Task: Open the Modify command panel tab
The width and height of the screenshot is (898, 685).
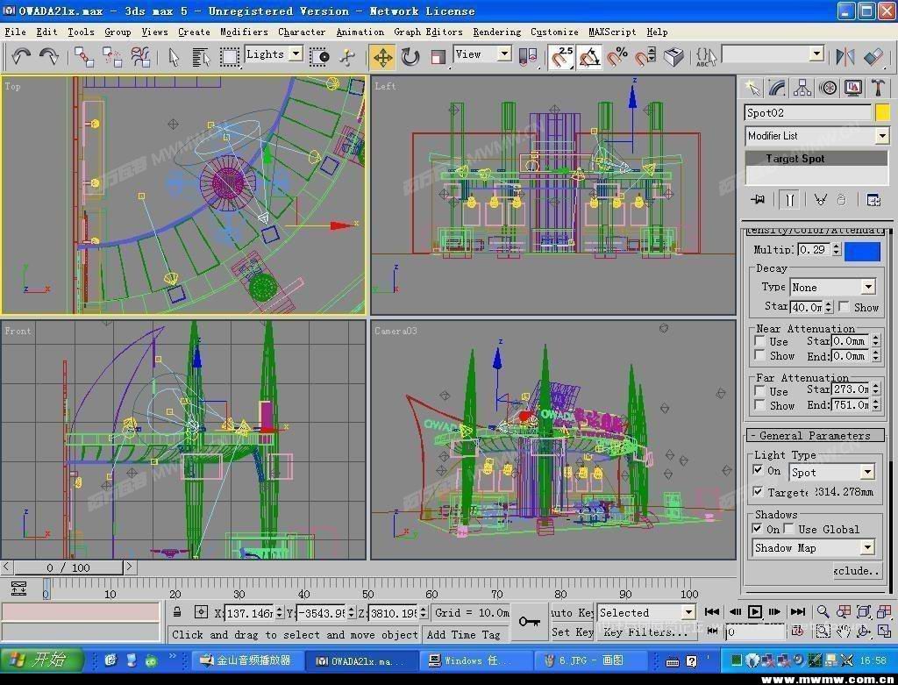Action: pos(777,88)
